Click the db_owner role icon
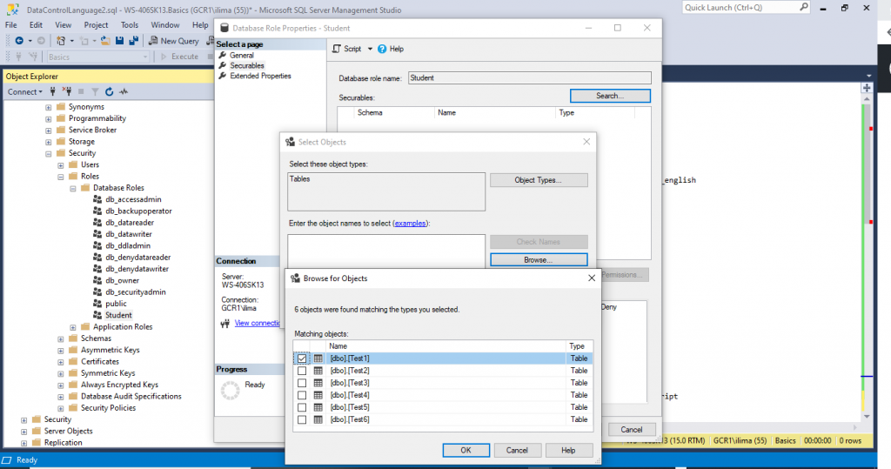Viewport: 891px width, 469px height. (97, 280)
